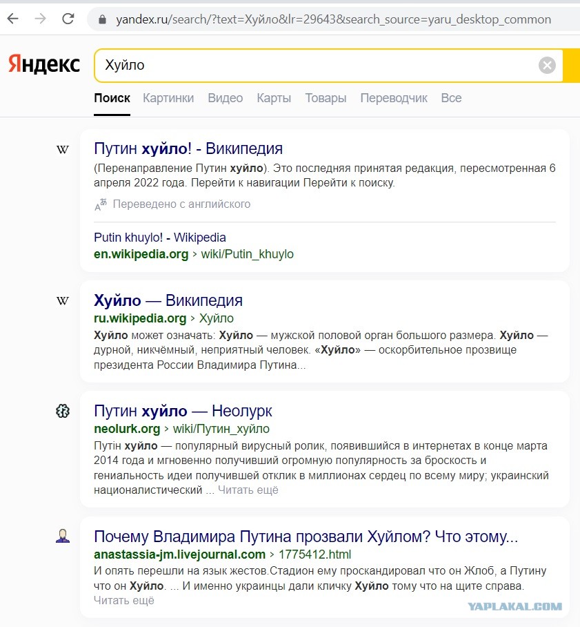Viewport: 580px width, 627px height.
Task: View site security lock info
Action: coord(102,19)
